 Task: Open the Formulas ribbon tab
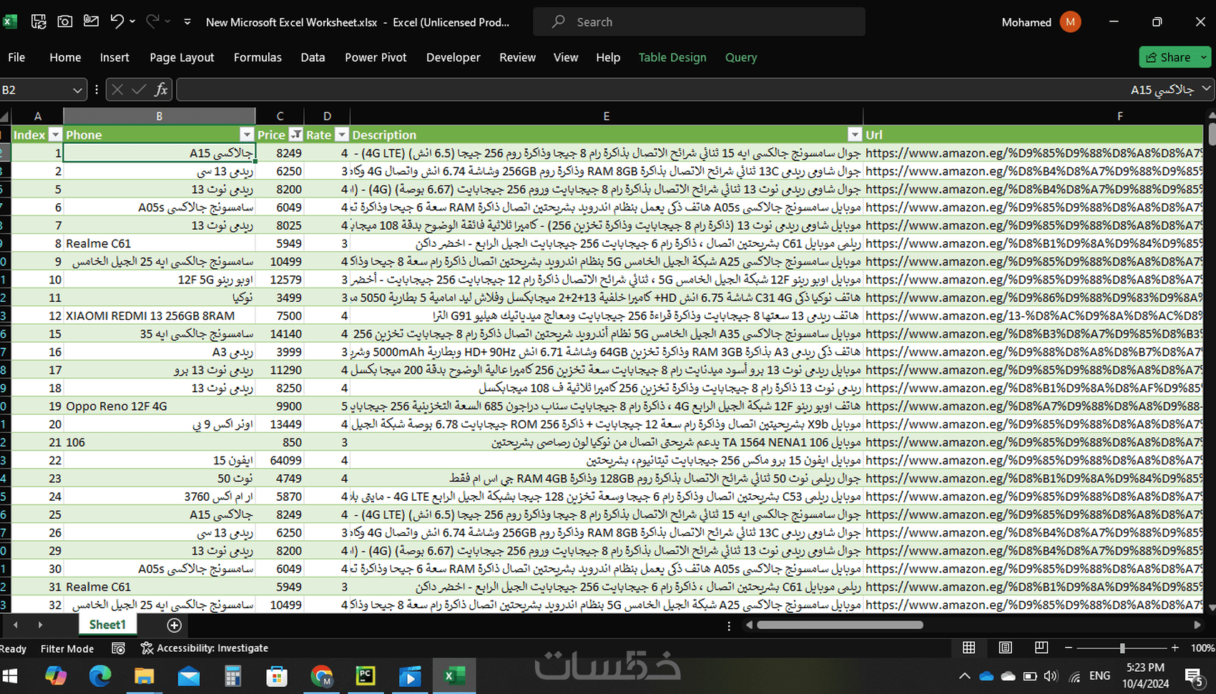[x=258, y=57]
